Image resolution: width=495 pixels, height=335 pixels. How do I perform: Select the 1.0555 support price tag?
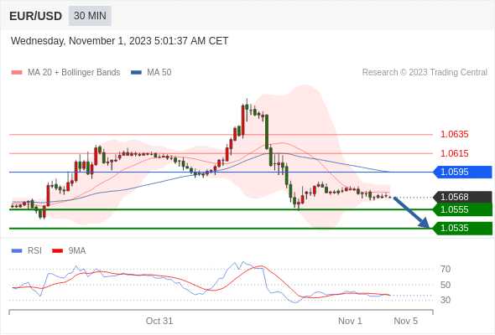[x=463, y=209]
